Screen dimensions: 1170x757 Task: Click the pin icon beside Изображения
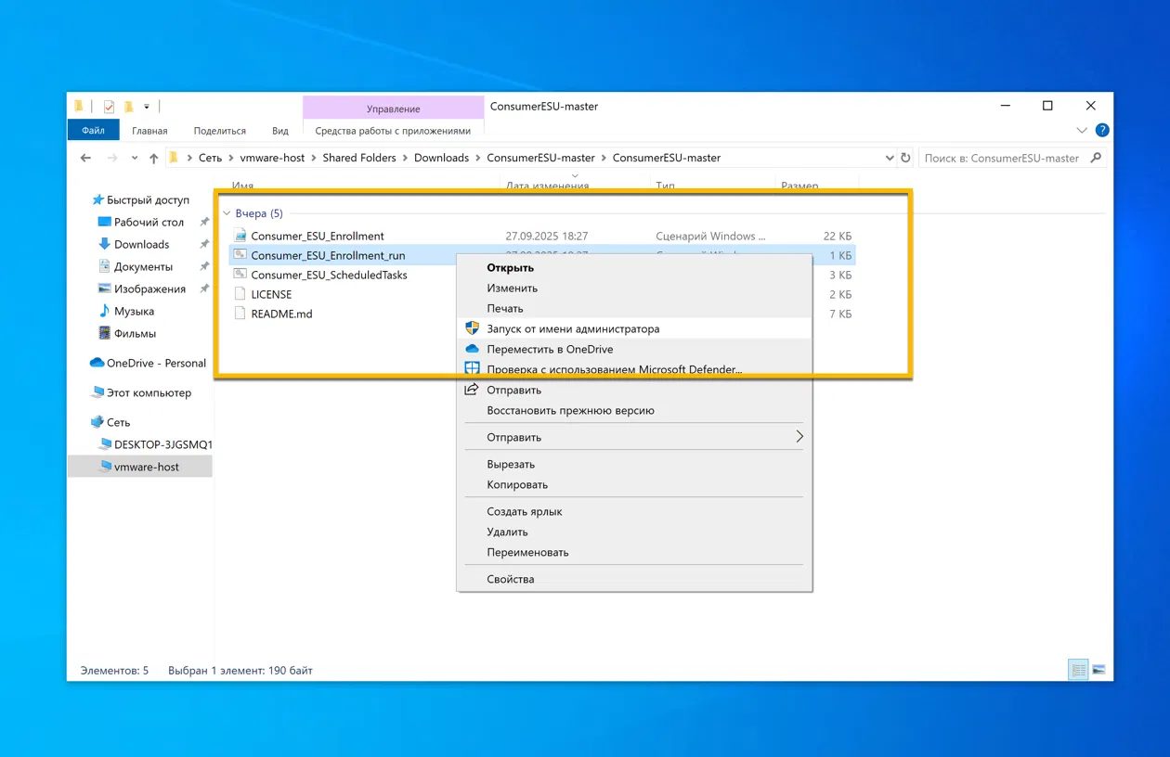click(203, 289)
